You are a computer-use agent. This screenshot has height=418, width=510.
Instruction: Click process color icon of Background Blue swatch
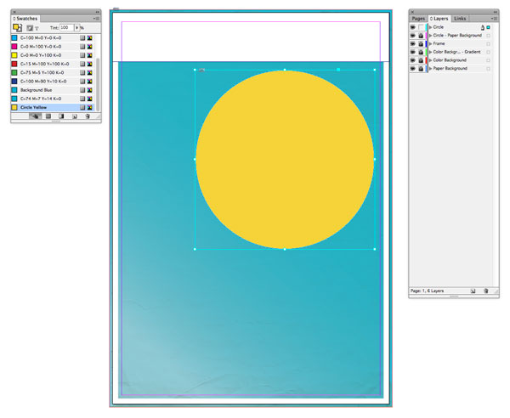[82, 90]
